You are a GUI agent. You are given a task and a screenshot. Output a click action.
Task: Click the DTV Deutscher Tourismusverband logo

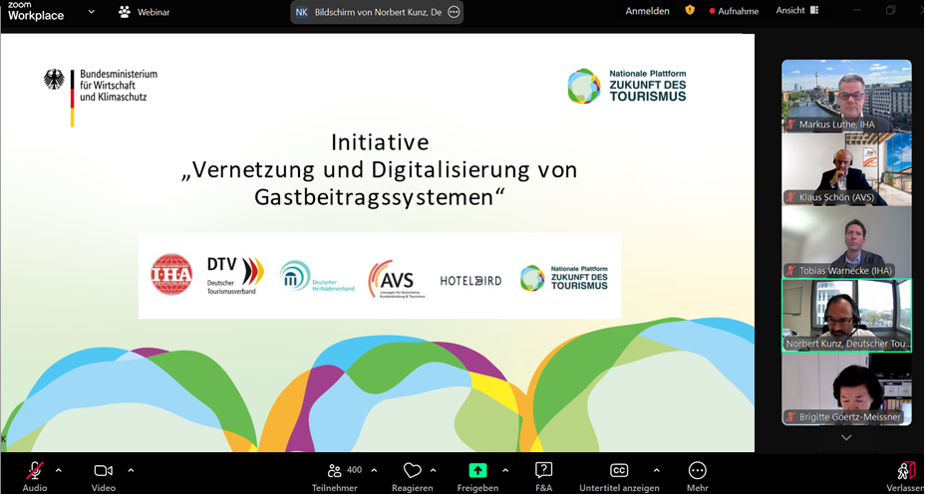[235, 275]
